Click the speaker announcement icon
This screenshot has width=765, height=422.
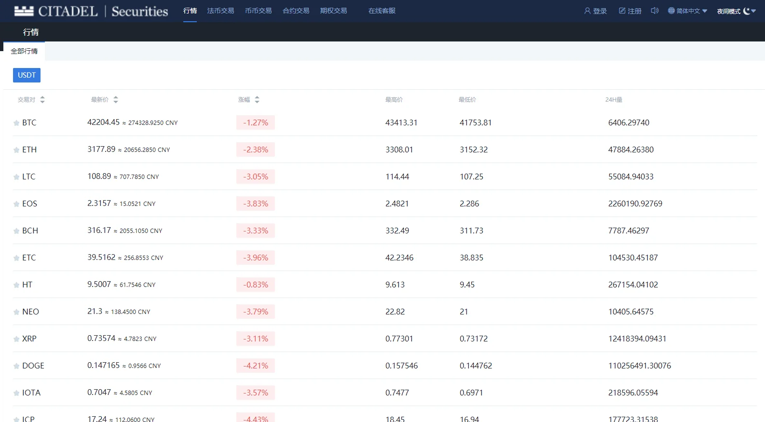[655, 11]
